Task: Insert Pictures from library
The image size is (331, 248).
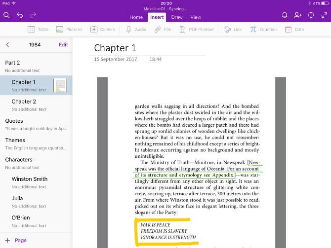Action: (x=69, y=29)
